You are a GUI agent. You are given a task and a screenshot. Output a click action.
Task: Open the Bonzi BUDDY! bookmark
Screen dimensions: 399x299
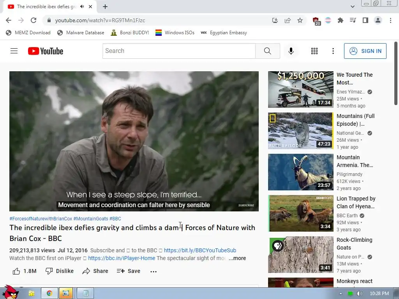[130, 33]
